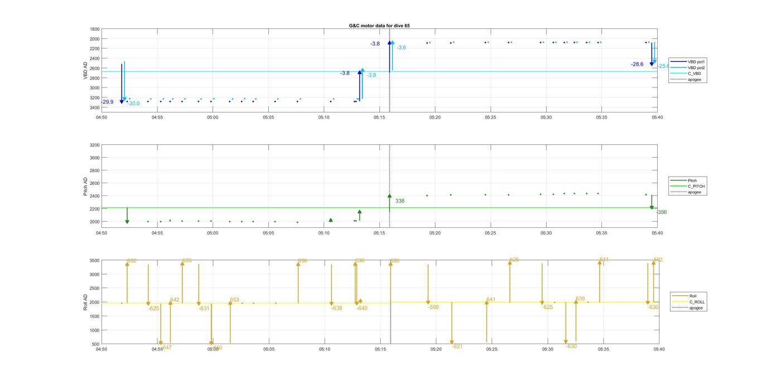Click the "-631" roll data label

click(x=204, y=309)
